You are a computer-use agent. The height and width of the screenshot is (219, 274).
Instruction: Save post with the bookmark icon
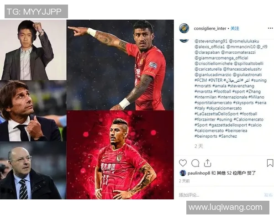click(270, 163)
